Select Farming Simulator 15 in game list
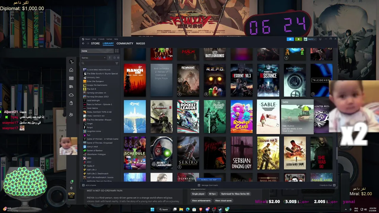379x213 pixels. 96,93
